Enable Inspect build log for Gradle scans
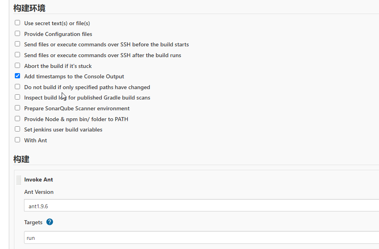The height and width of the screenshot is (249, 379). tap(17, 97)
